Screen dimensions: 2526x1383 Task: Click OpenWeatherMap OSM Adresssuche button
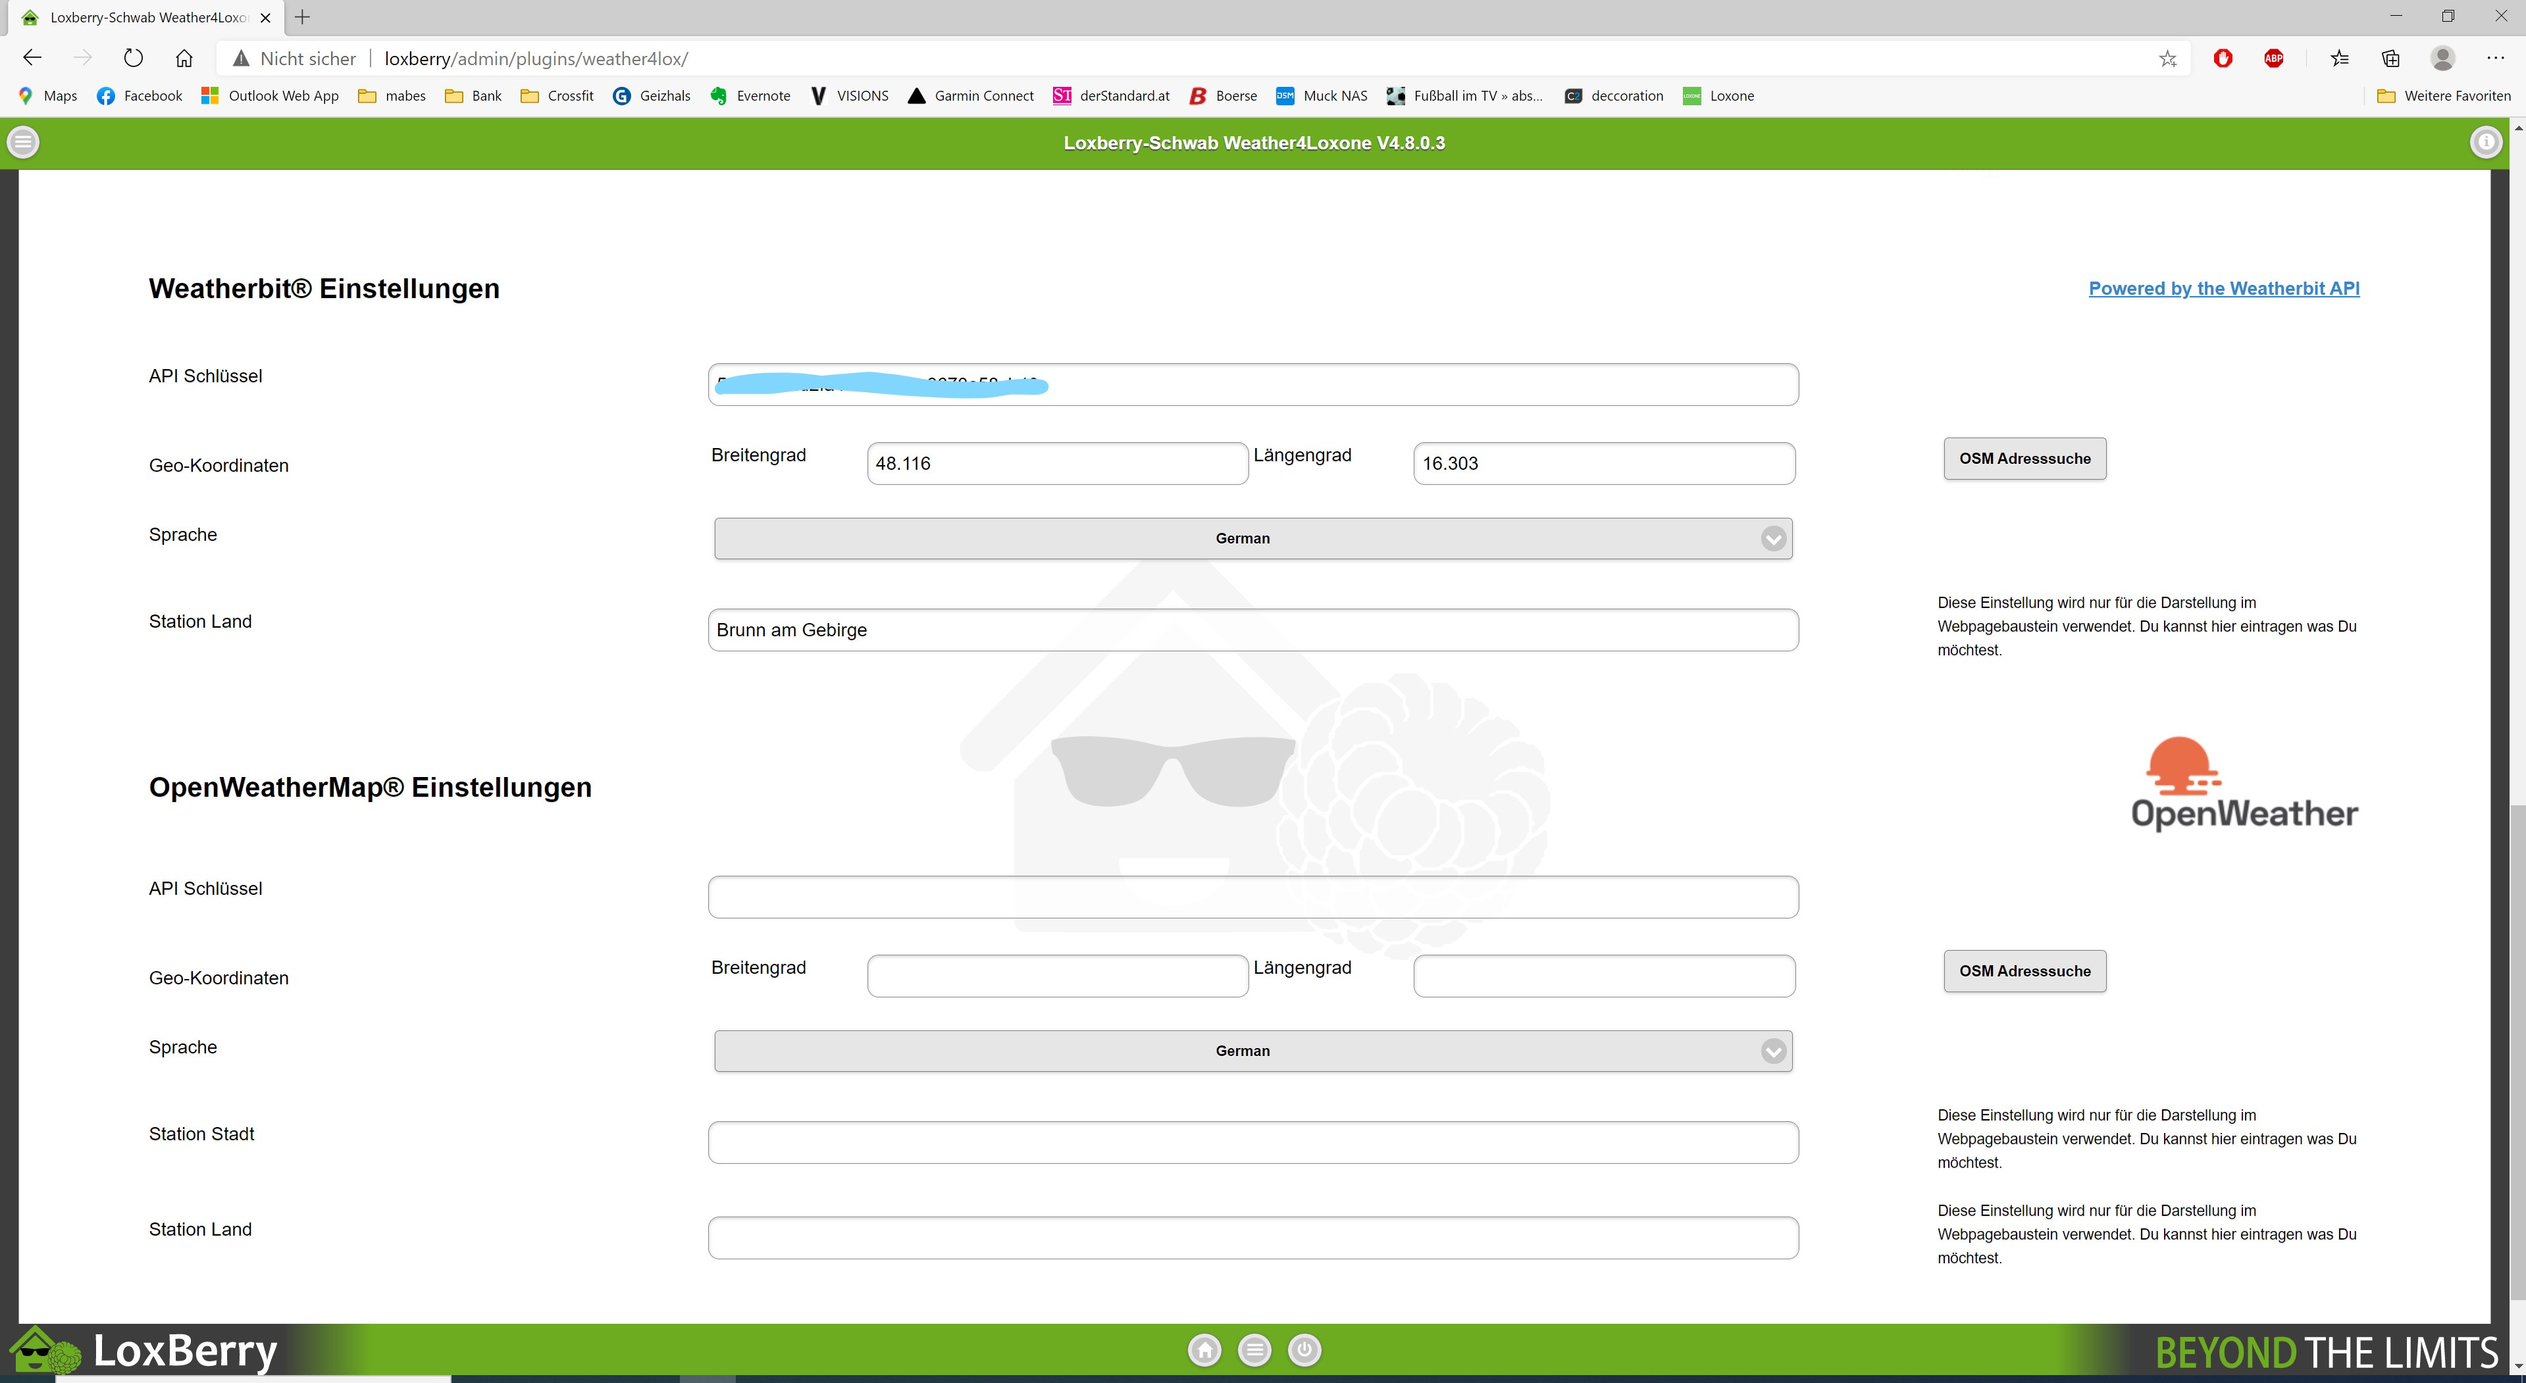2024,971
